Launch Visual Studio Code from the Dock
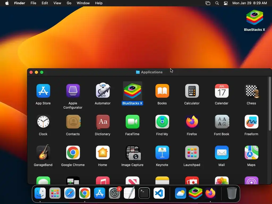The height and width of the screenshot is (204, 272). click(159, 193)
